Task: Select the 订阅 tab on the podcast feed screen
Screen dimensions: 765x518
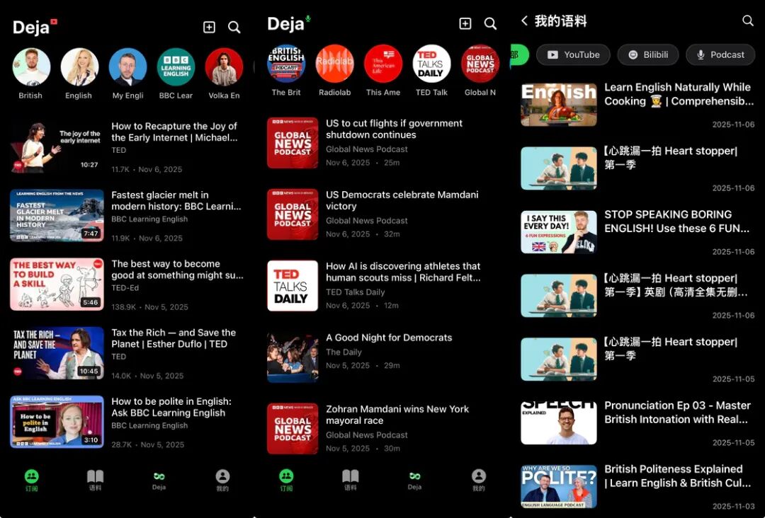Action: (x=286, y=480)
